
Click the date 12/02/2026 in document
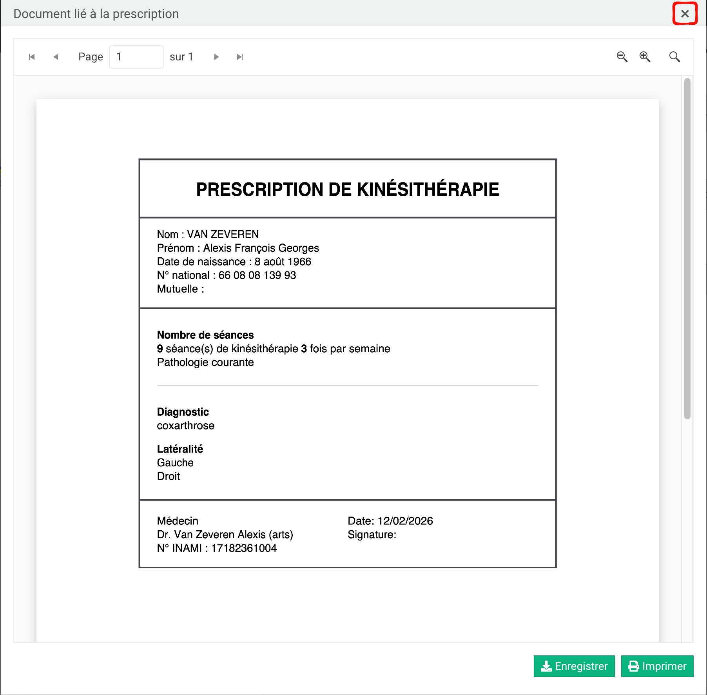tap(405, 521)
